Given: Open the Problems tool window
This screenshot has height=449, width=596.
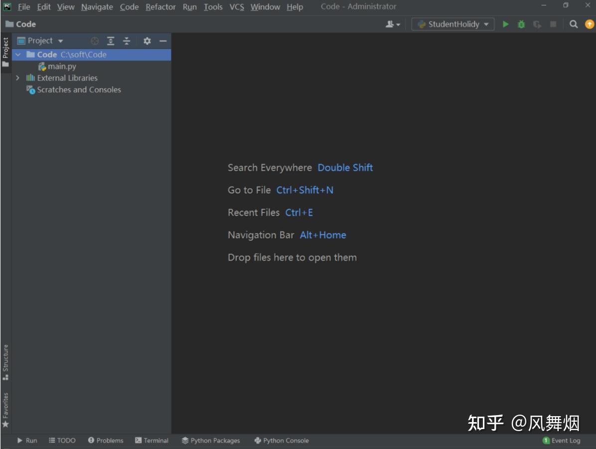Looking at the screenshot, I should pos(106,441).
